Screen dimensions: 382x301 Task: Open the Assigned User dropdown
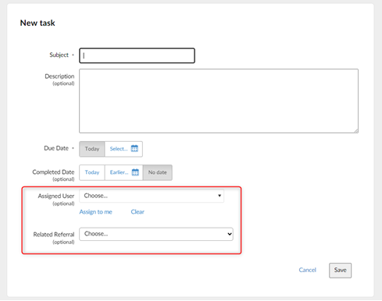click(x=152, y=196)
